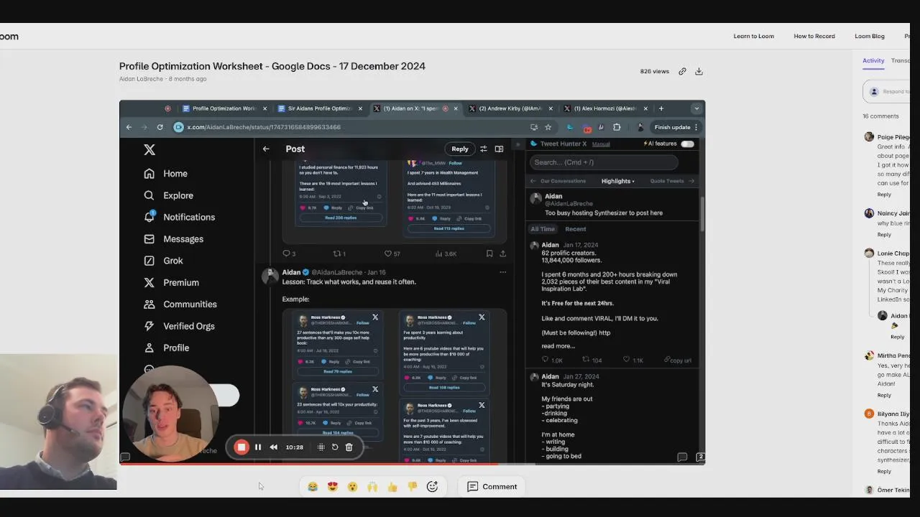Click the recorder stop button

(x=241, y=447)
